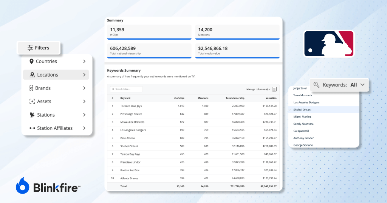This screenshot has width=387, height=203.
Task: Expand the Countries filter chevron
Action: (84, 62)
